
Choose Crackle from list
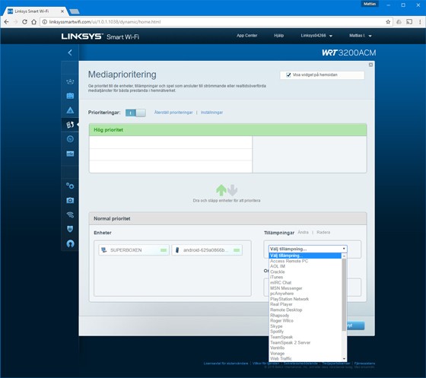tap(278, 272)
